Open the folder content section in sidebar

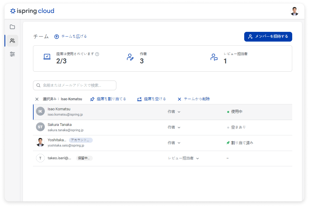tap(12, 27)
